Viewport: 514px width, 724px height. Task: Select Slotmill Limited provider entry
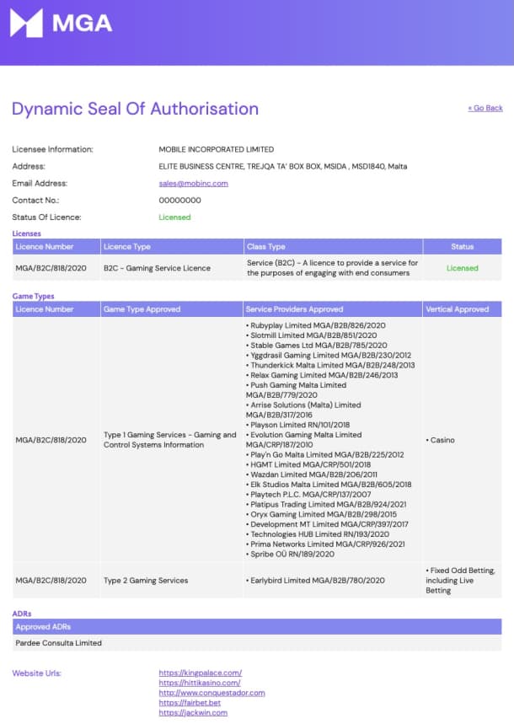311,335
